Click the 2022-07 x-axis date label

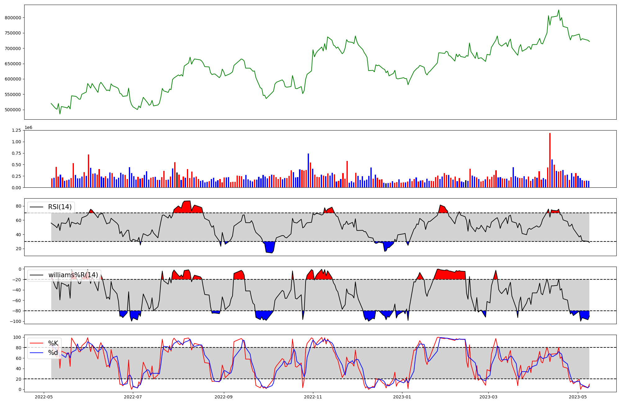[x=133, y=397]
